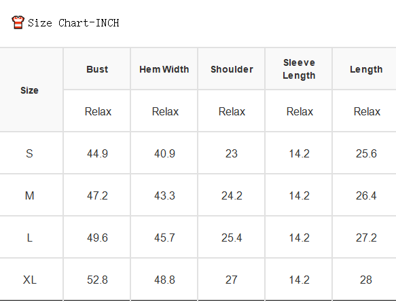Click the 44.9 bust value for S
The width and height of the screenshot is (396, 302).
[97, 153]
